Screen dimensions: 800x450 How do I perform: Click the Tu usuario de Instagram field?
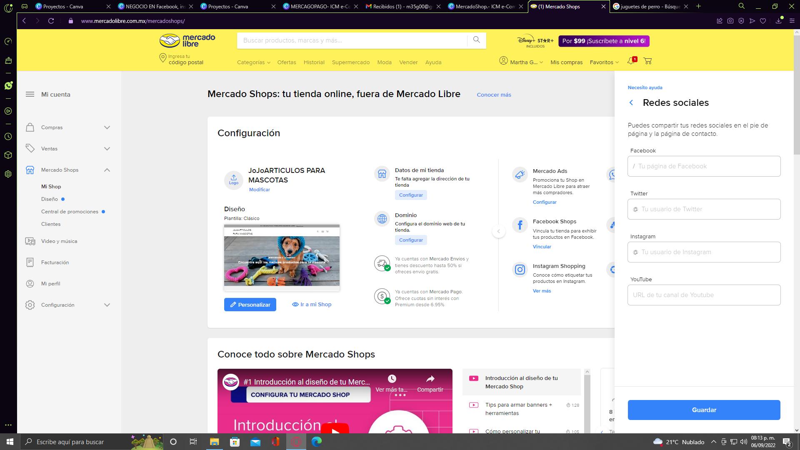(x=704, y=252)
